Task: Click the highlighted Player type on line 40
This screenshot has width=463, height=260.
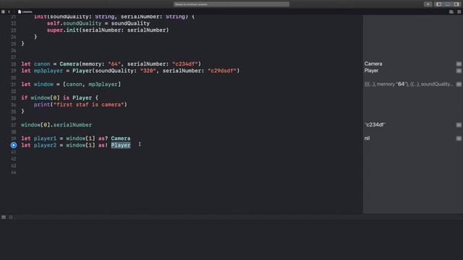Action: click(x=121, y=145)
